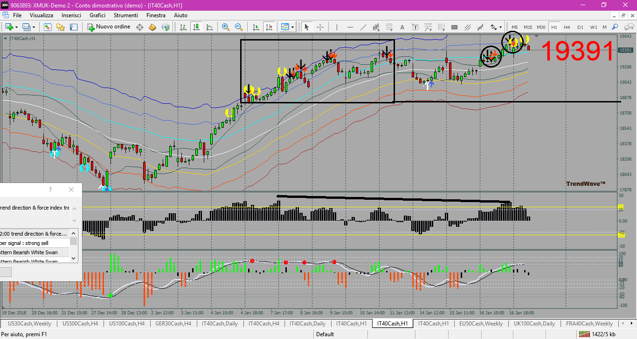This screenshot has width=637, height=339.
Task: Switch to M30 timeframe
Action: 541,27
